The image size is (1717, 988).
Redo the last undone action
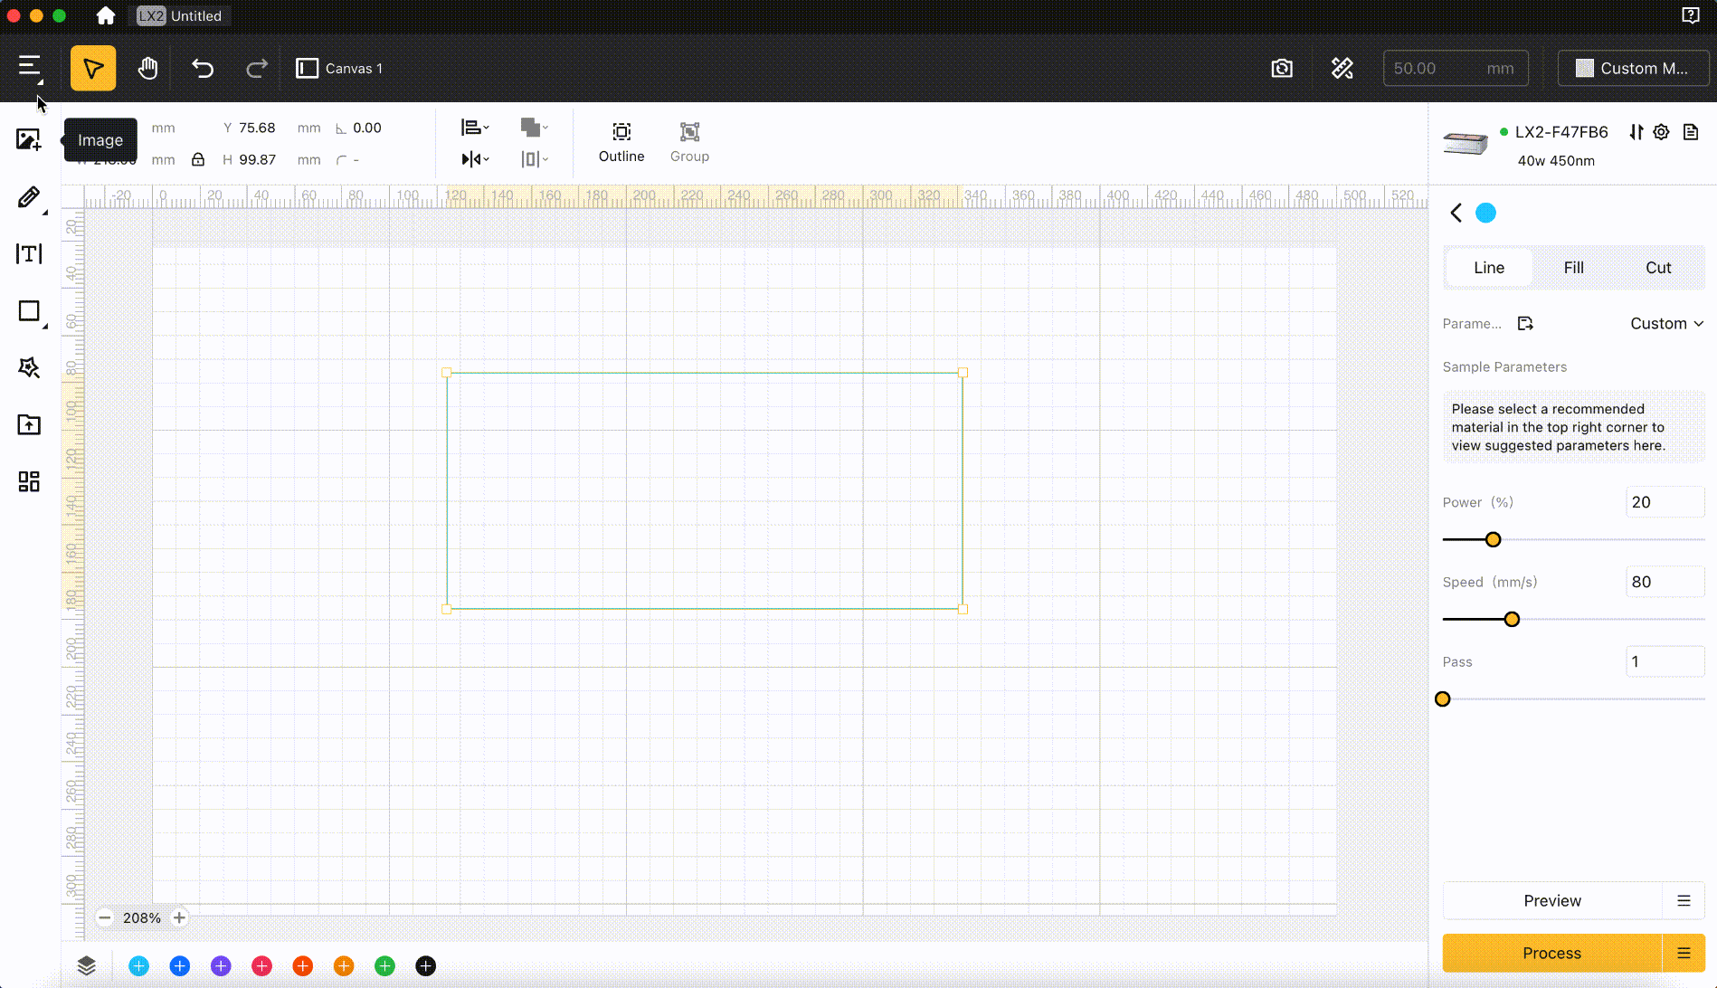click(x=257, y=68)
